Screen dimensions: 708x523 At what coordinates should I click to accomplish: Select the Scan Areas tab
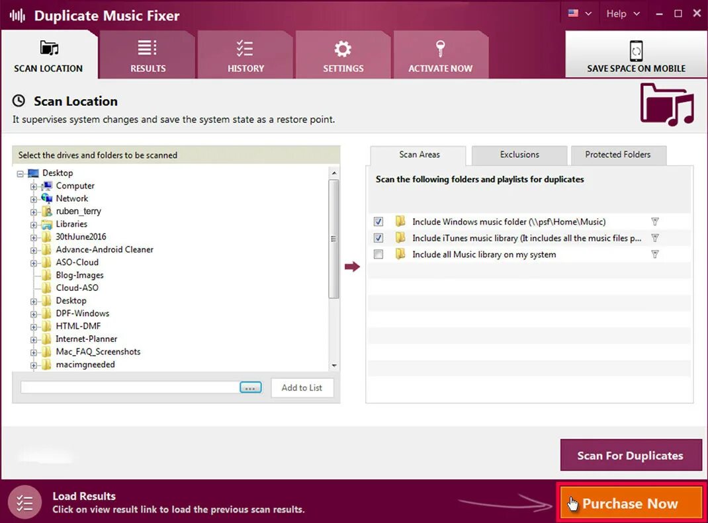(419, 155)
